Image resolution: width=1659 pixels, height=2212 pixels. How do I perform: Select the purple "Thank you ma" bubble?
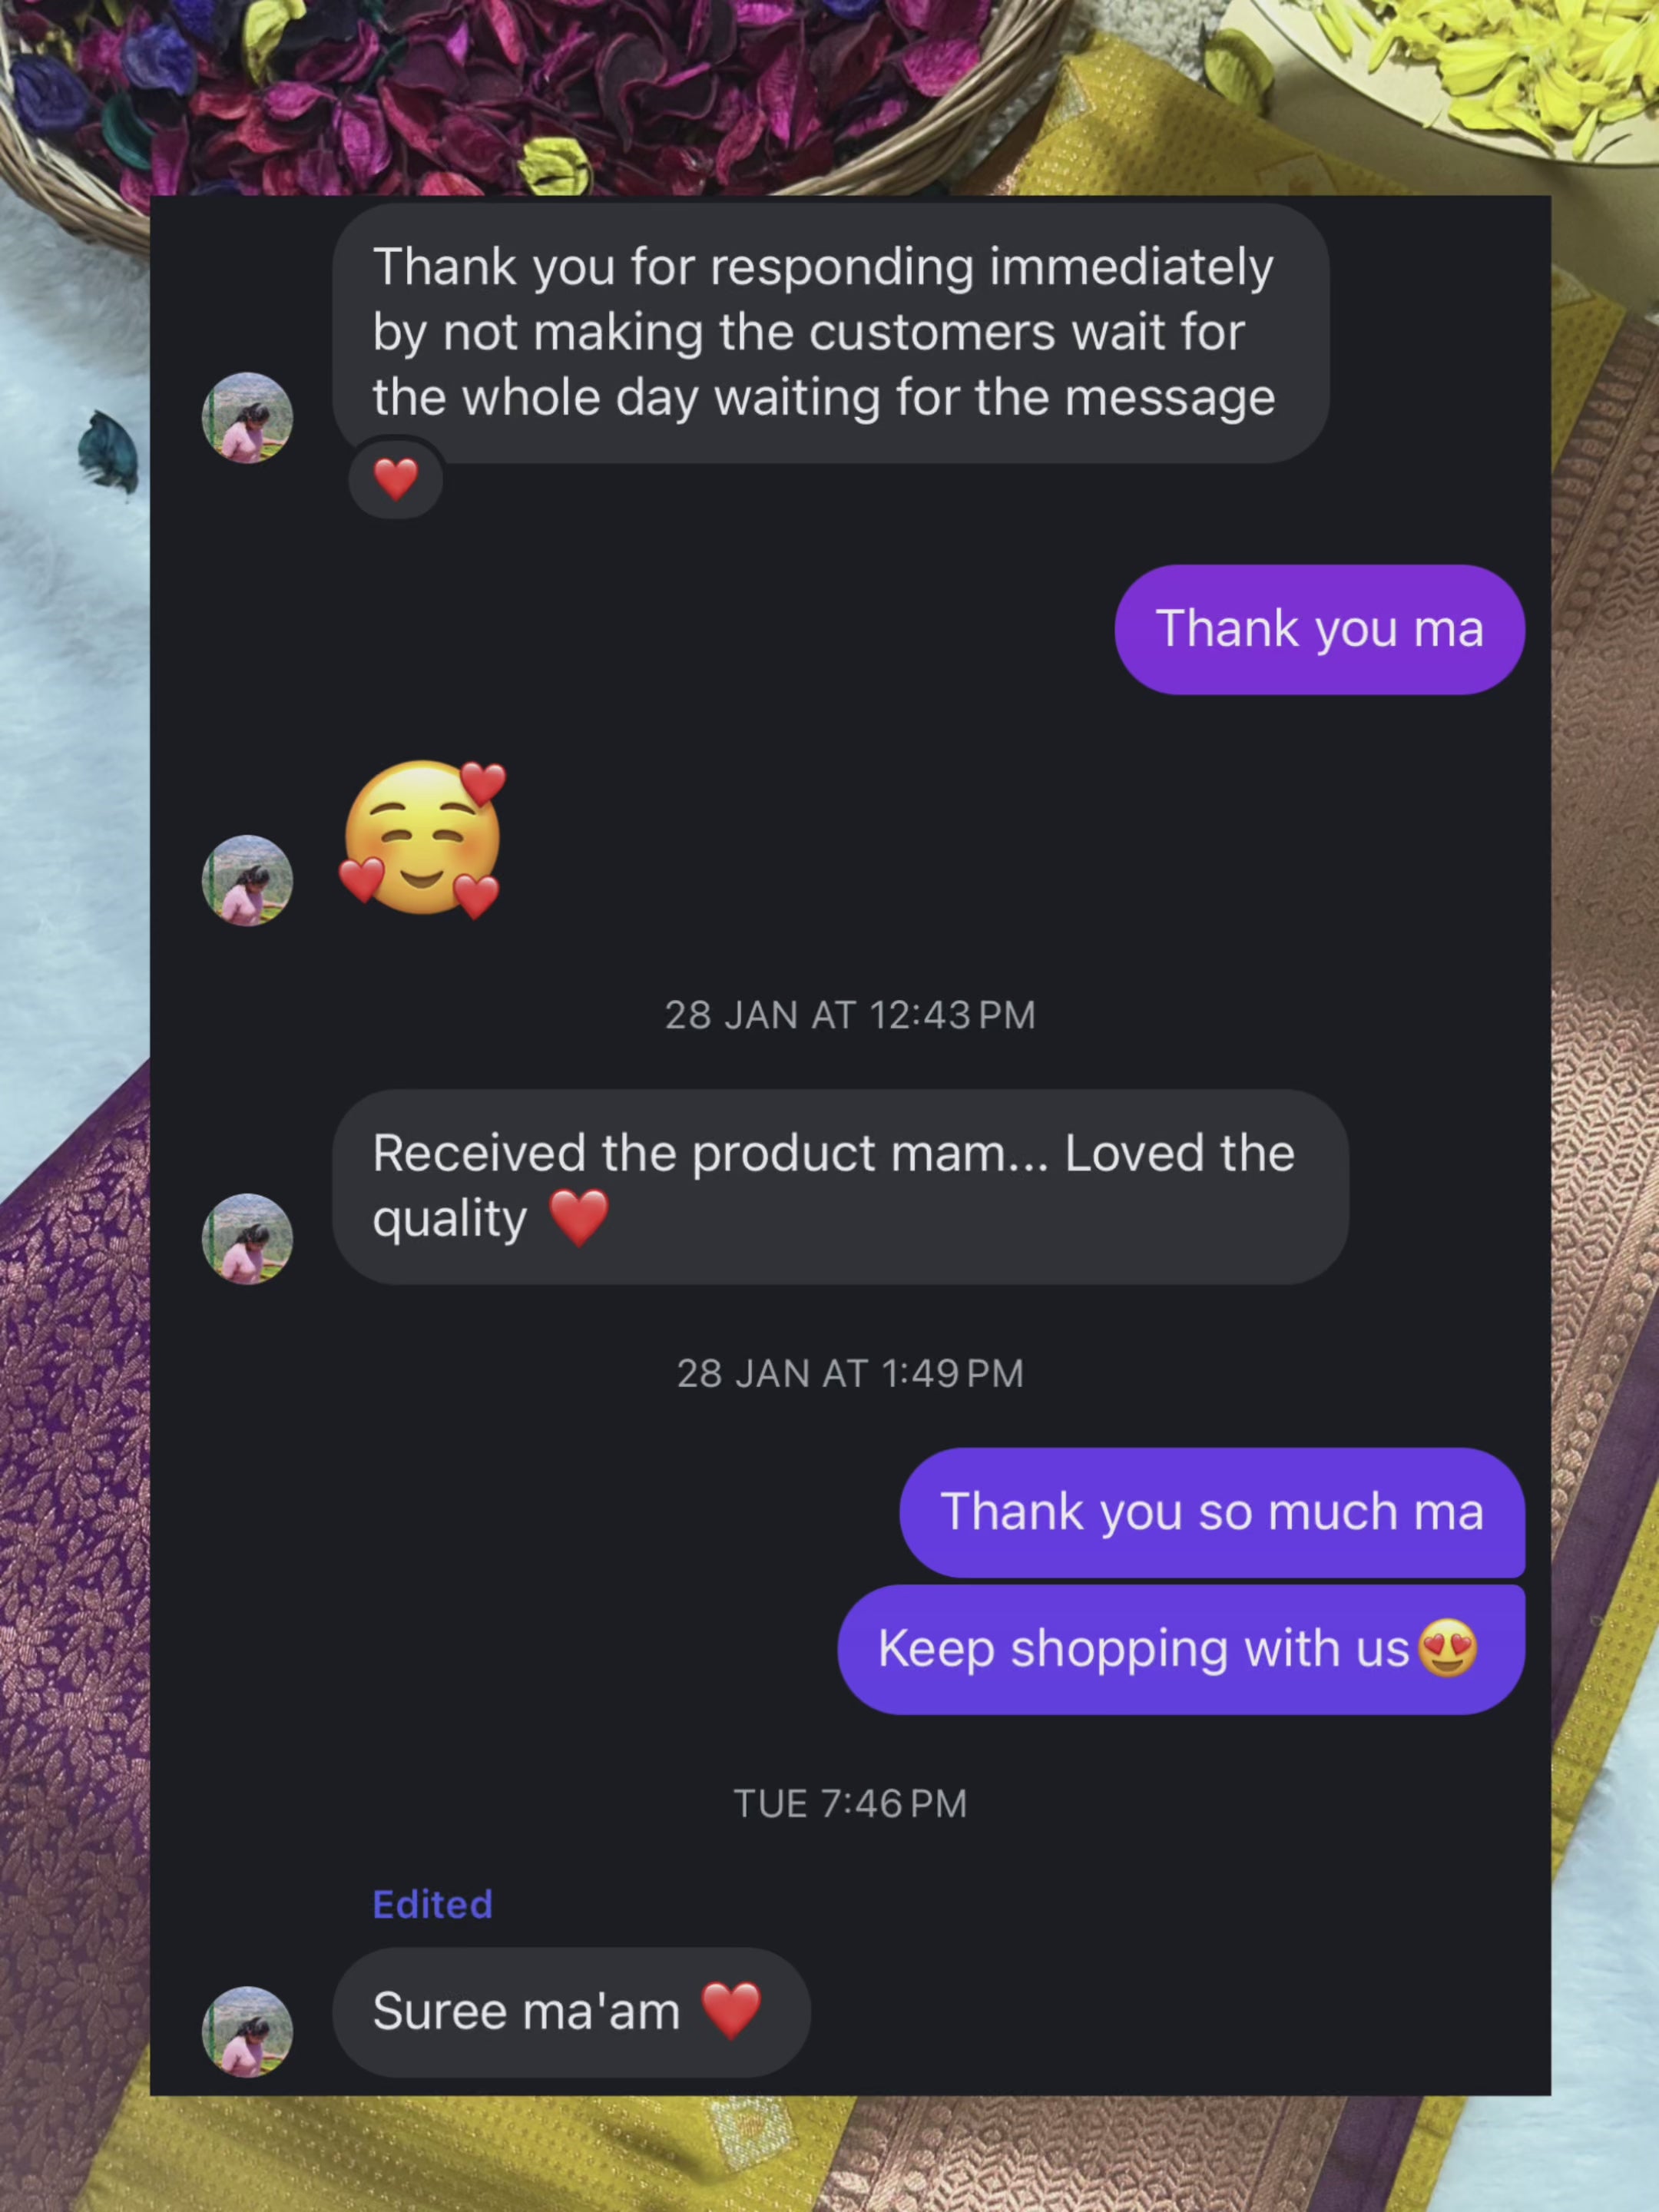click(x=1319, y=629)
